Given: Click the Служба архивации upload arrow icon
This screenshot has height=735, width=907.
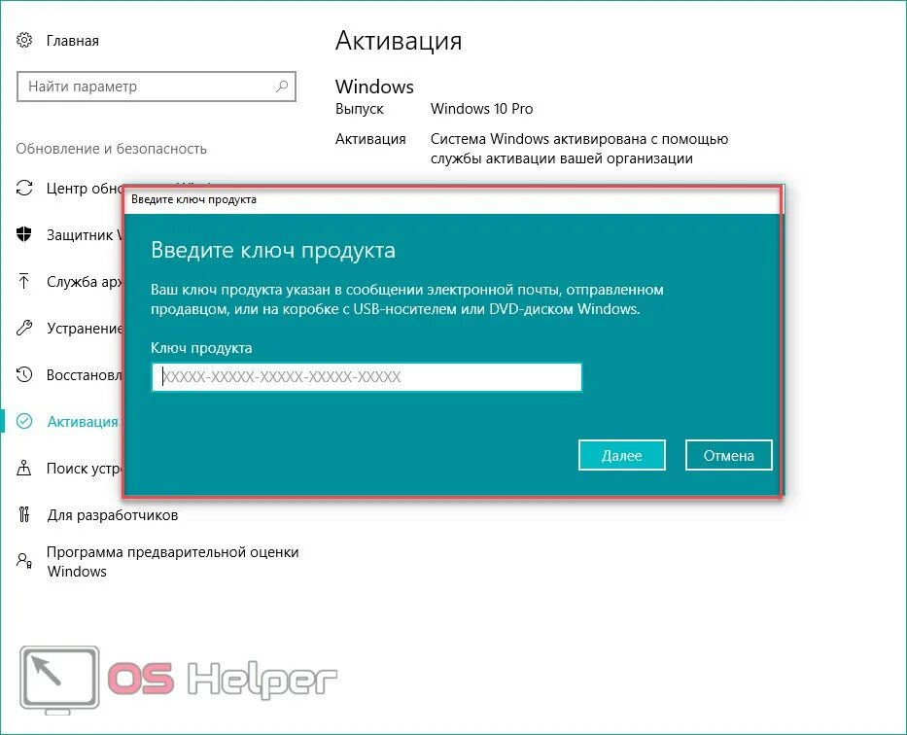Looking at the screenshot, I should click(24, 282).
